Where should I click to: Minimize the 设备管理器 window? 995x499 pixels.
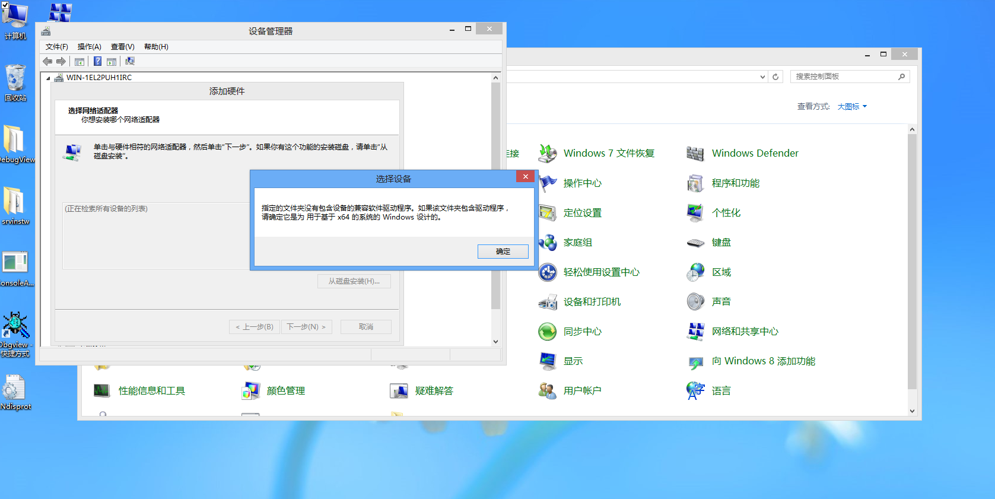pyautogui.click(x=452, y=29)
